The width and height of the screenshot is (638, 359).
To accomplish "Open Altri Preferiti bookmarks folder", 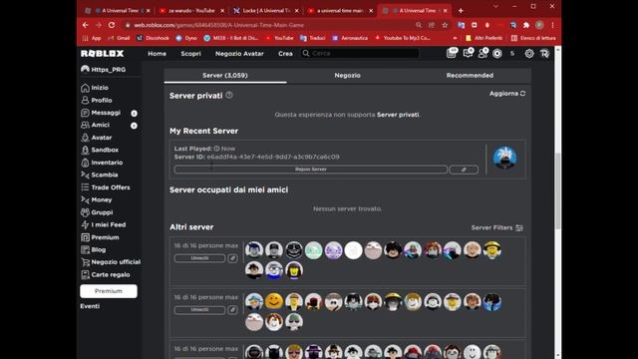I will point(484,38).
